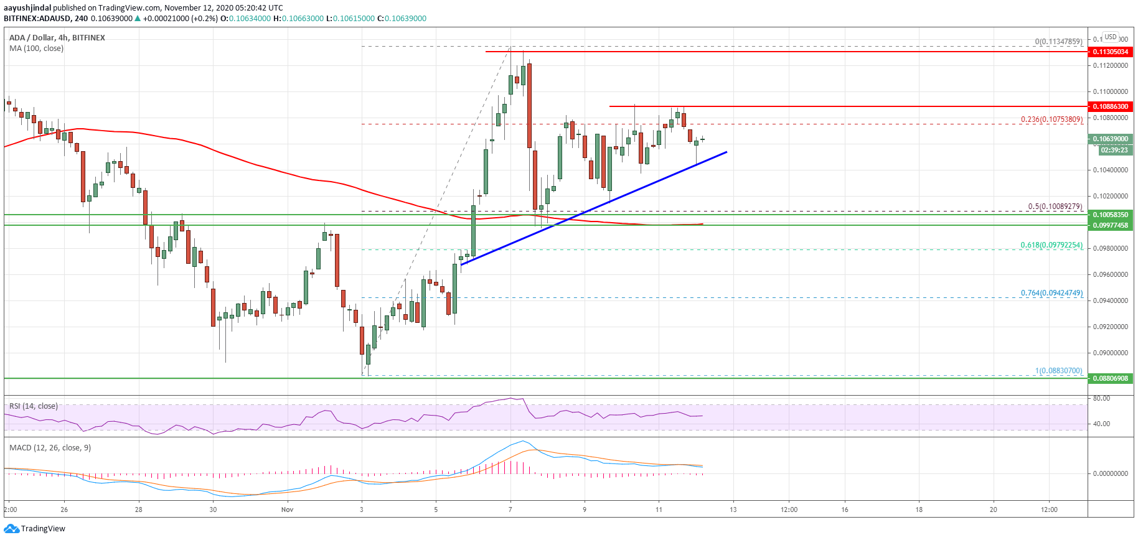Click the green 0.08806908 price label
1138x540 pixels.
(1111, 378)
